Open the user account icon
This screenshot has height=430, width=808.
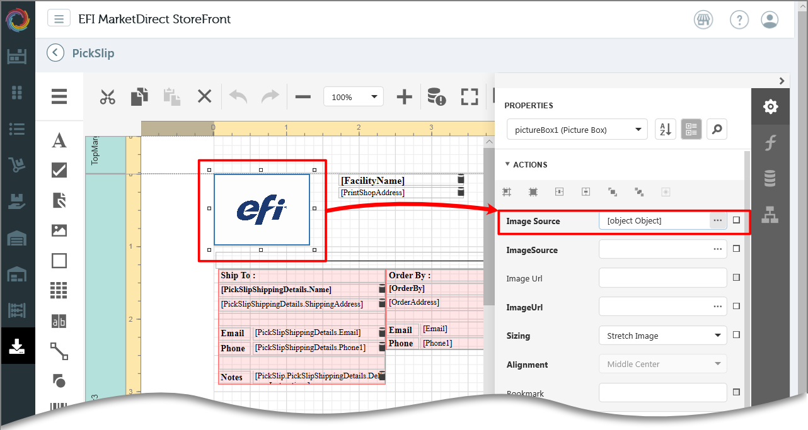coord(770,20)
